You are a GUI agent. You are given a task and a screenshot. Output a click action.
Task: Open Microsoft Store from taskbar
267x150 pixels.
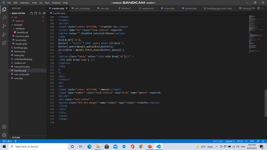107,146
